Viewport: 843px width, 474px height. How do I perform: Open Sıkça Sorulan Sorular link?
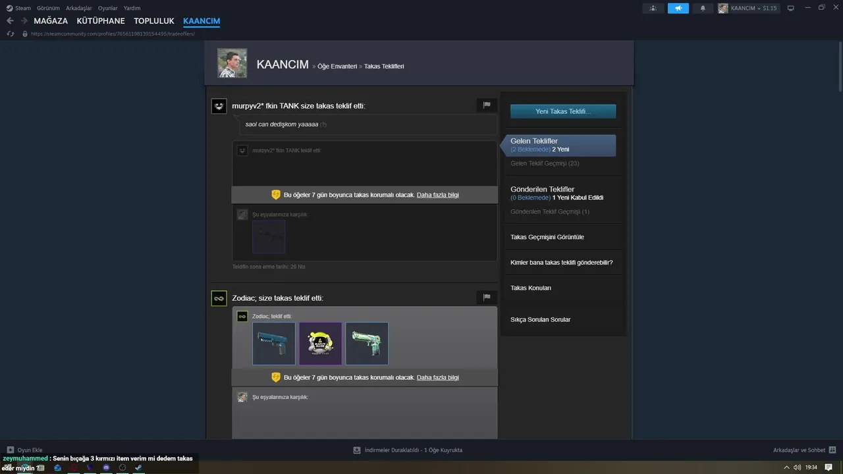click(541, 319)
